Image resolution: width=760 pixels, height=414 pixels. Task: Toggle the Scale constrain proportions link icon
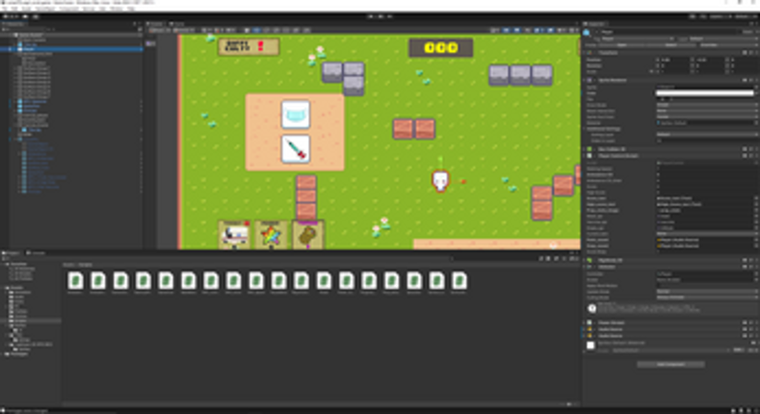point(652,71)
